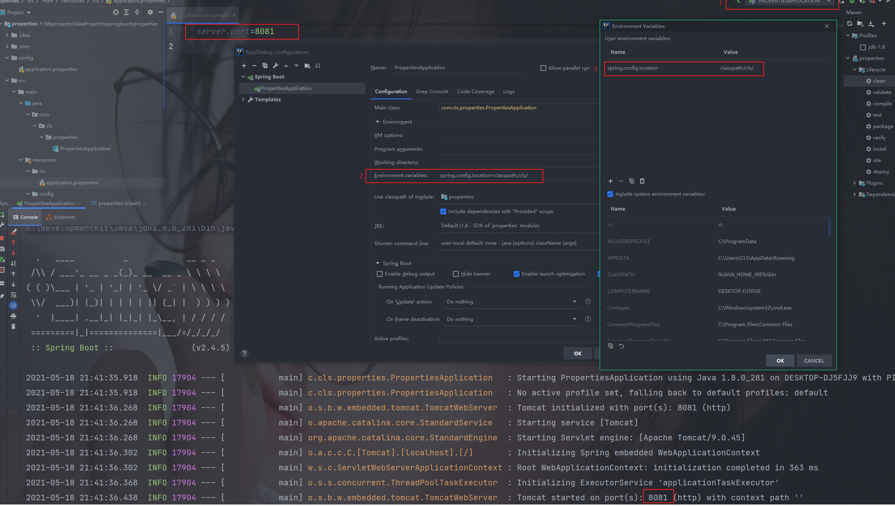Create new folder icon in Run/Debug toolbar

307,66
